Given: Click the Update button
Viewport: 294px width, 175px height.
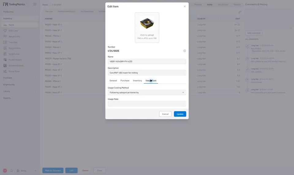Looking at the screenshot, I should (x=180, y=114).
